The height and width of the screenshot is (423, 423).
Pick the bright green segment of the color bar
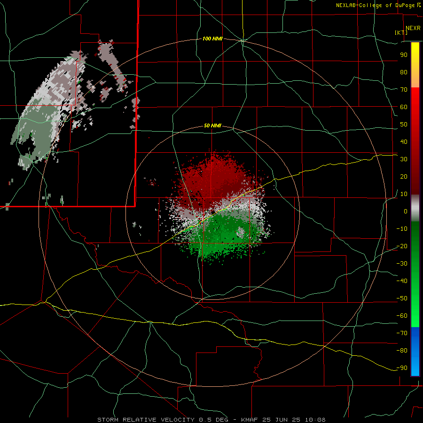(415, 274)
